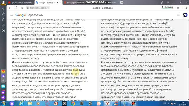Image resolution: width=189 pixels, height=106 pixels.
Task: Open the Google apps grid
Action: click(x=178, y=15)
